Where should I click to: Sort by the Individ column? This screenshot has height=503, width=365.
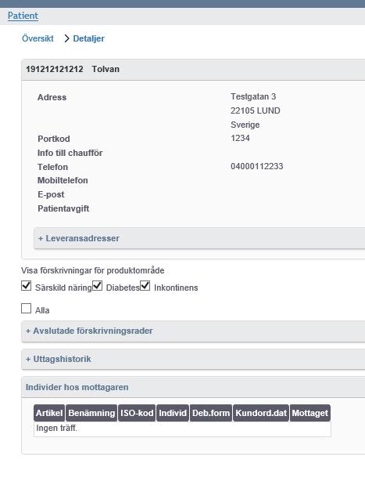[x=173, y=413]
